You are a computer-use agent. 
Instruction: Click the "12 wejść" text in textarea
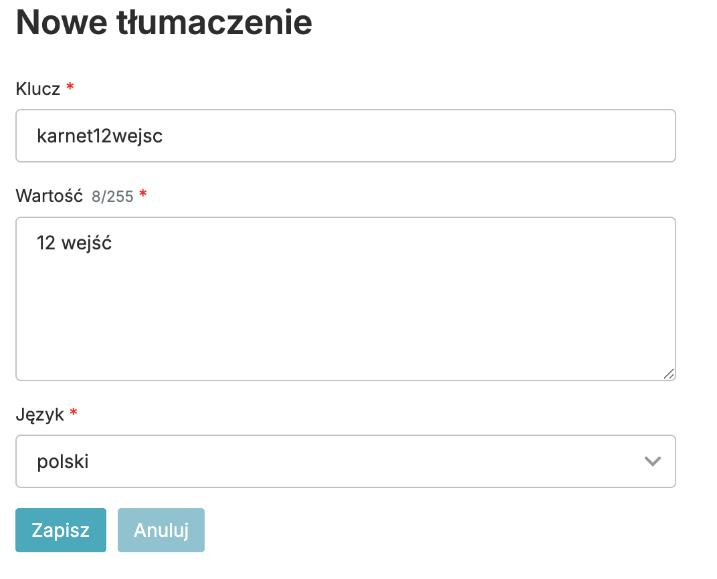coord(74,243)
